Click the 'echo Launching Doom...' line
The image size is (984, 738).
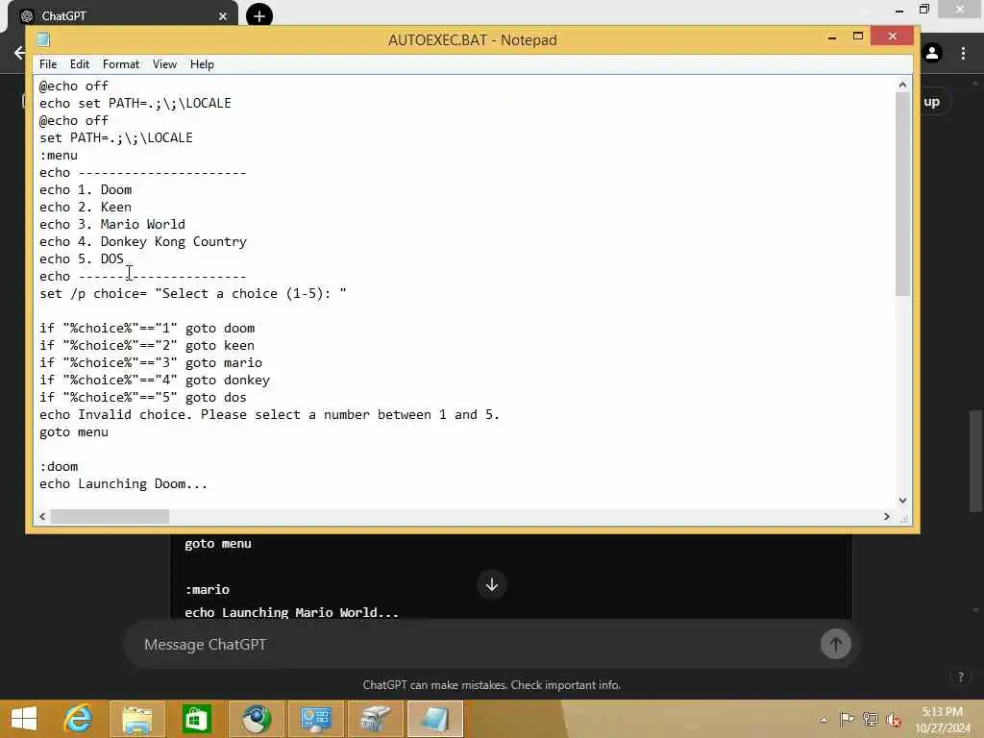(123, 484)
